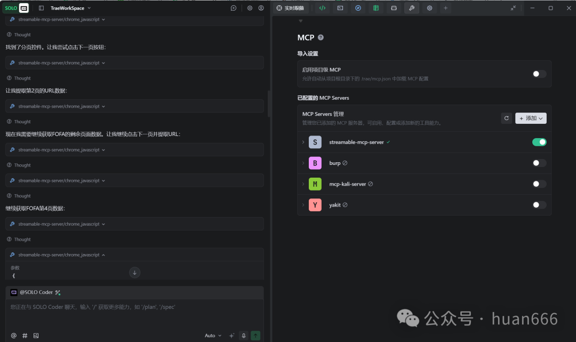Disable the streamable-mcp-server toggle

coord(539,142)
